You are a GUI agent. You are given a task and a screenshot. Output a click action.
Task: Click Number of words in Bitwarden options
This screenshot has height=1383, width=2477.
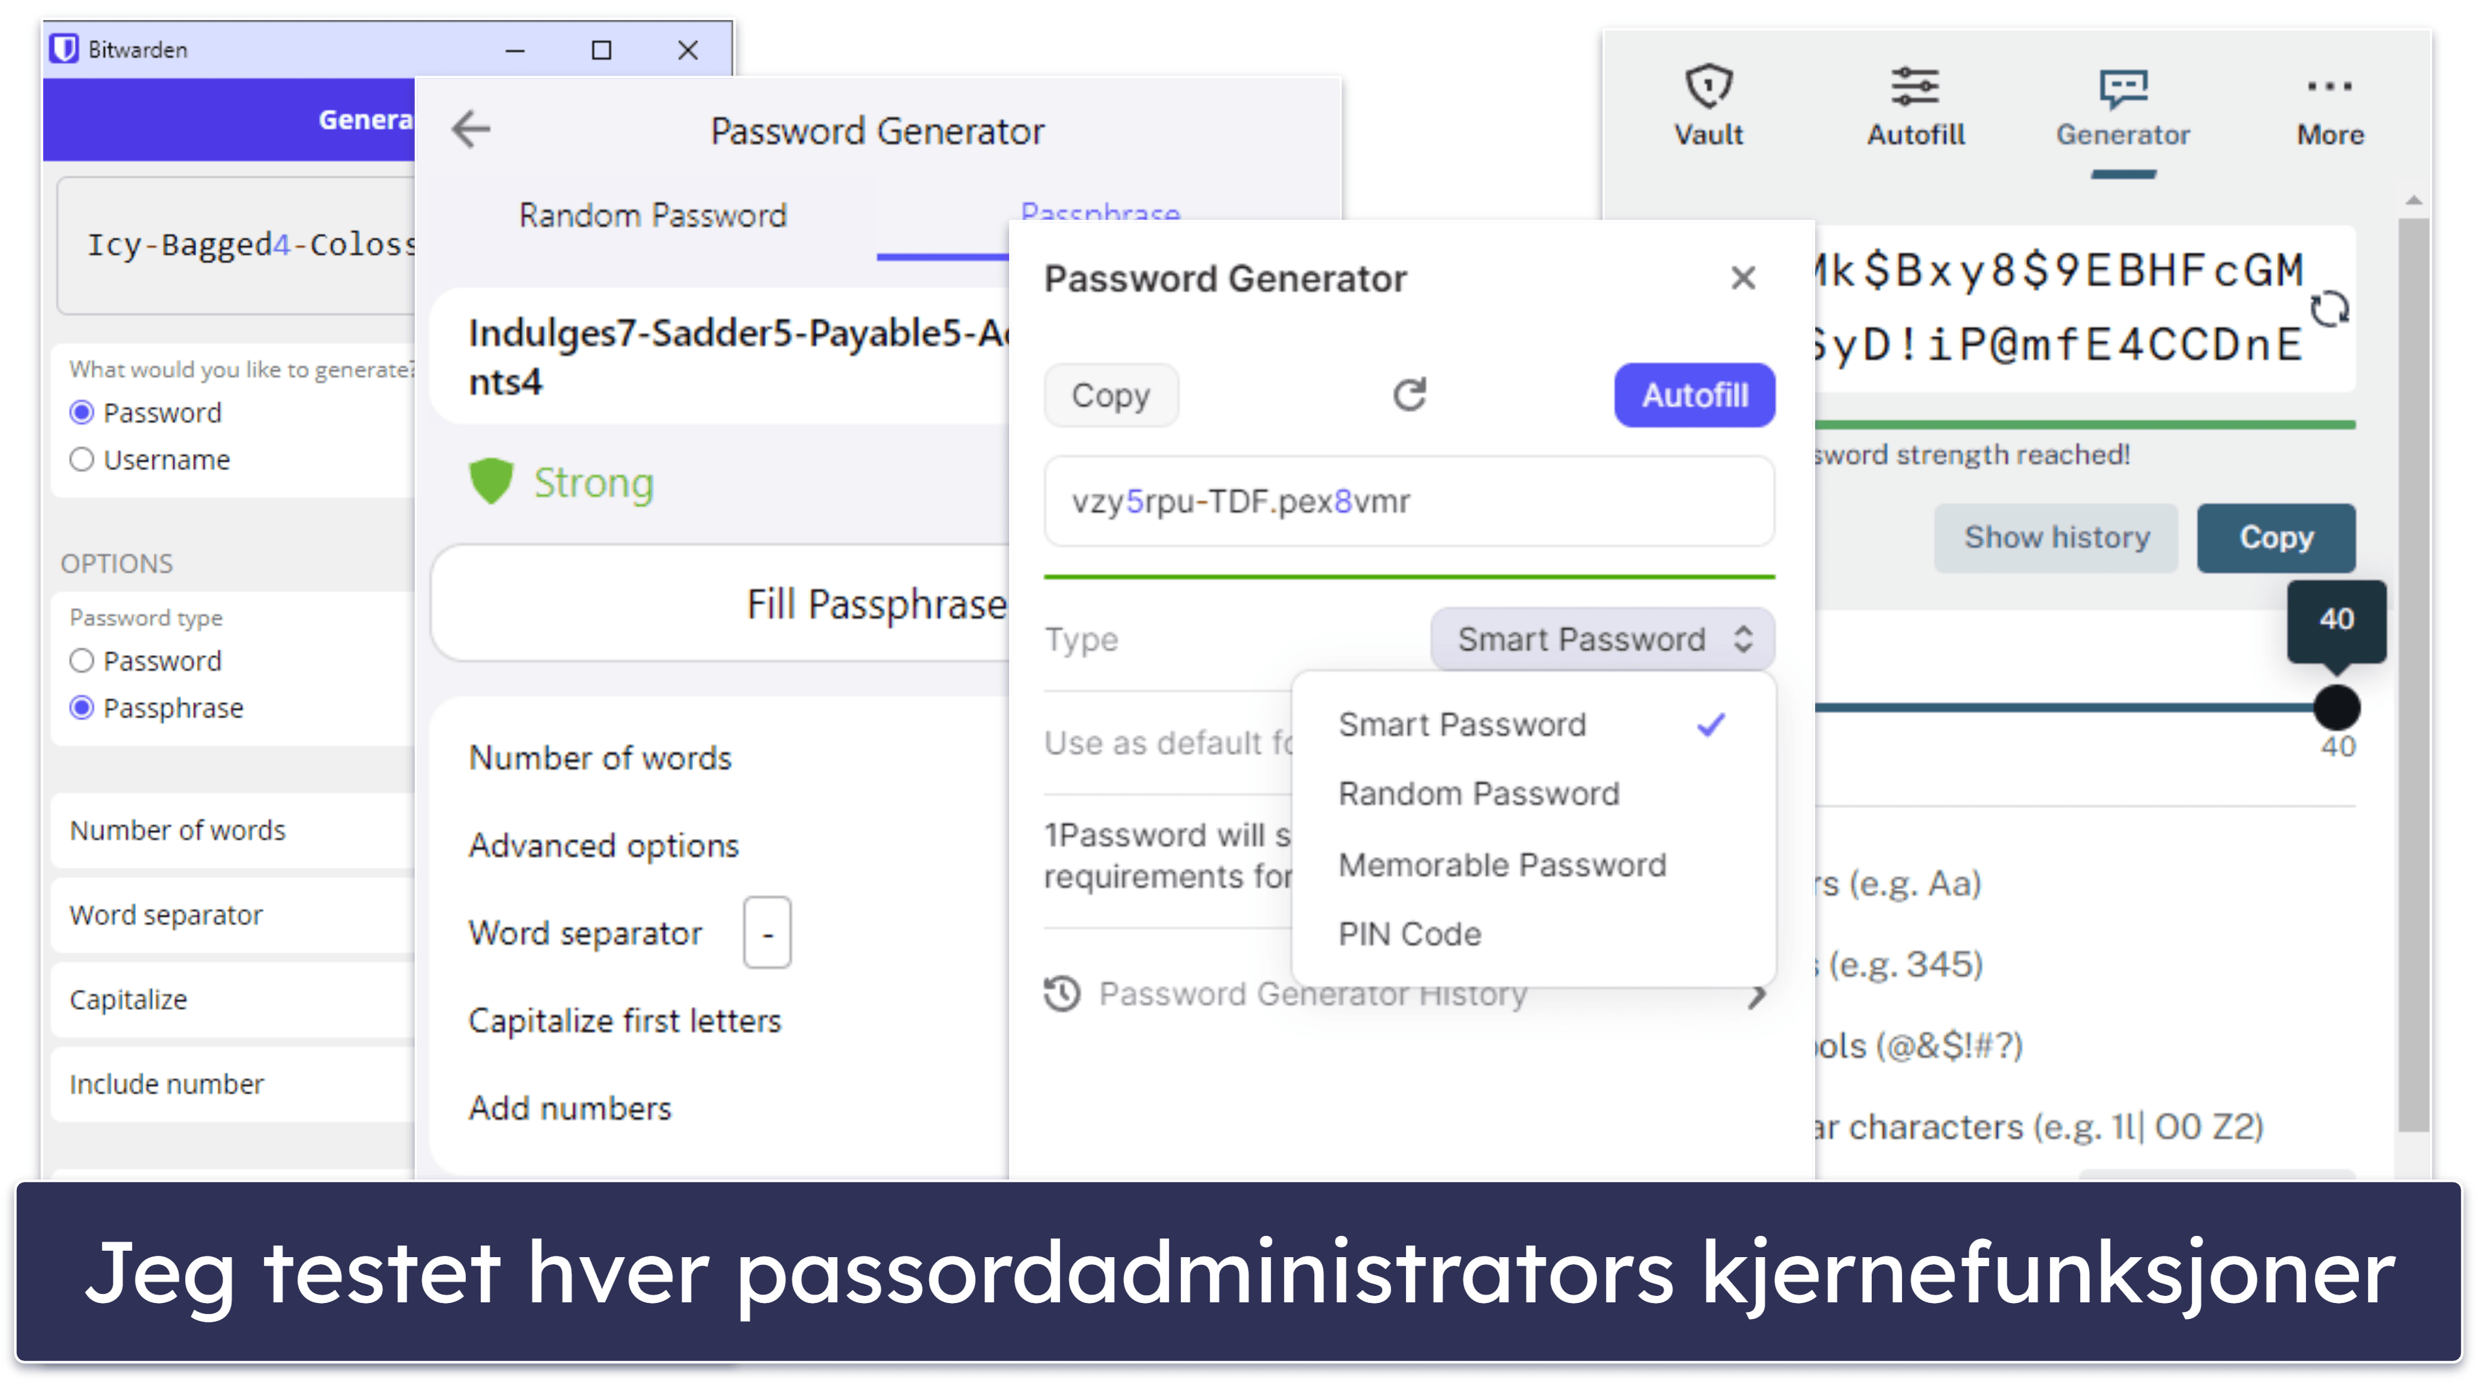pyautogui.click(x=234, y=830)
